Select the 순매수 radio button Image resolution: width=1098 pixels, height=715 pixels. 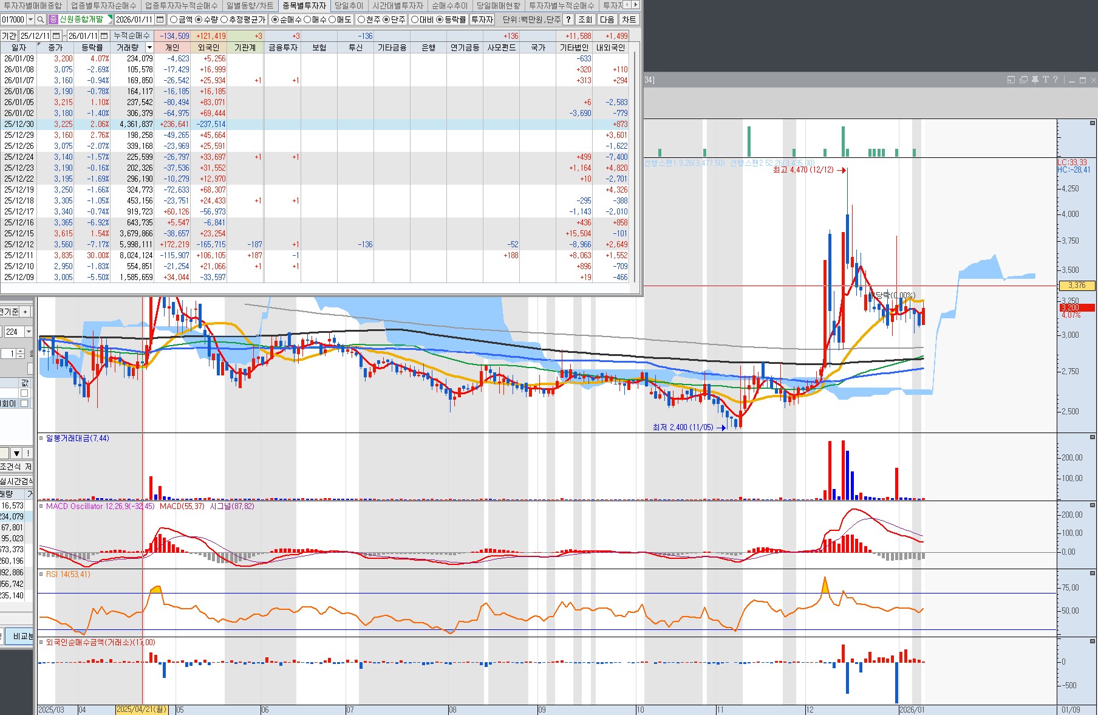(x=275, y=19)
